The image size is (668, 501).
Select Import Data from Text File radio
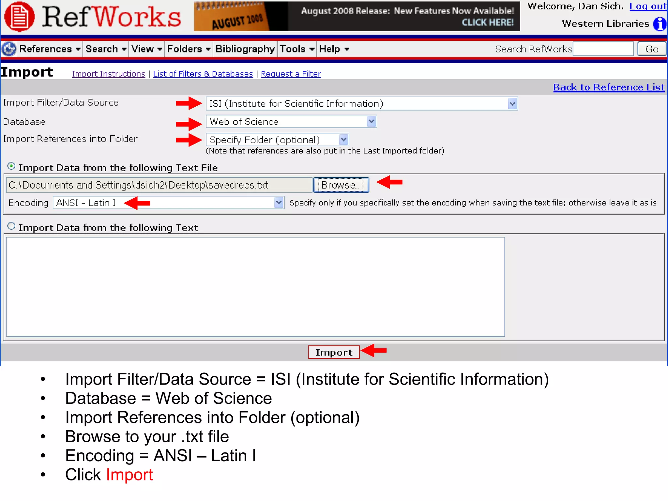coord(11,166)
